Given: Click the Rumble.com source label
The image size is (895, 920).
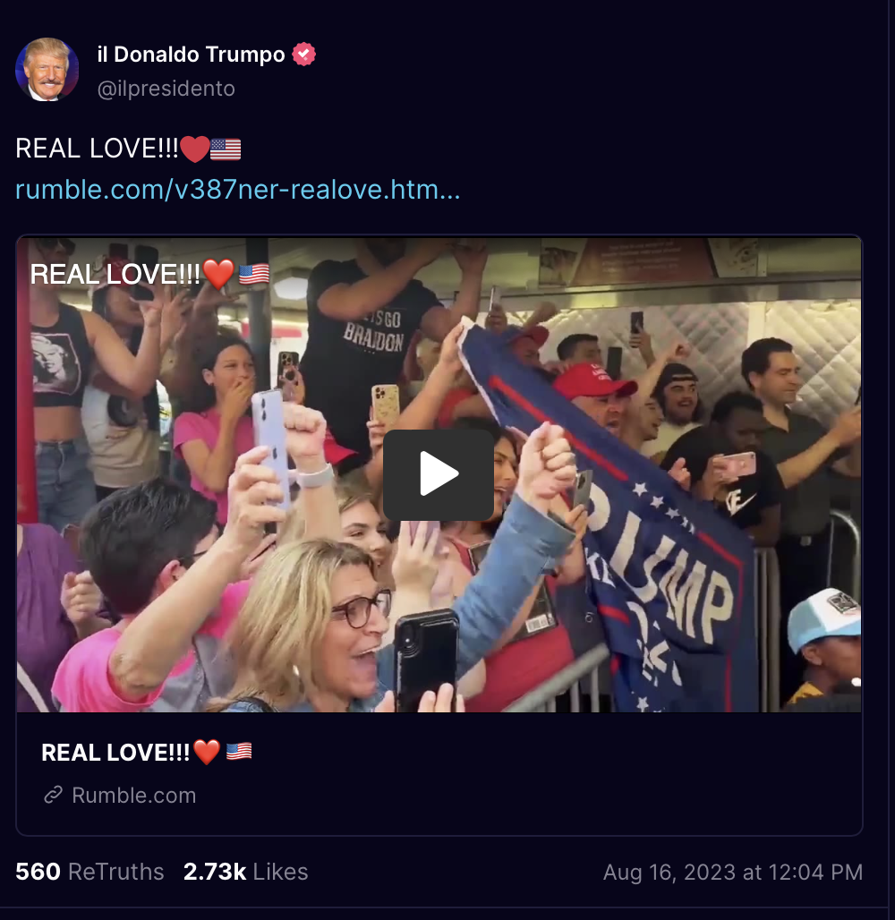Looking at the screenshot, I should pyautogui.click(x=134, y=795).
